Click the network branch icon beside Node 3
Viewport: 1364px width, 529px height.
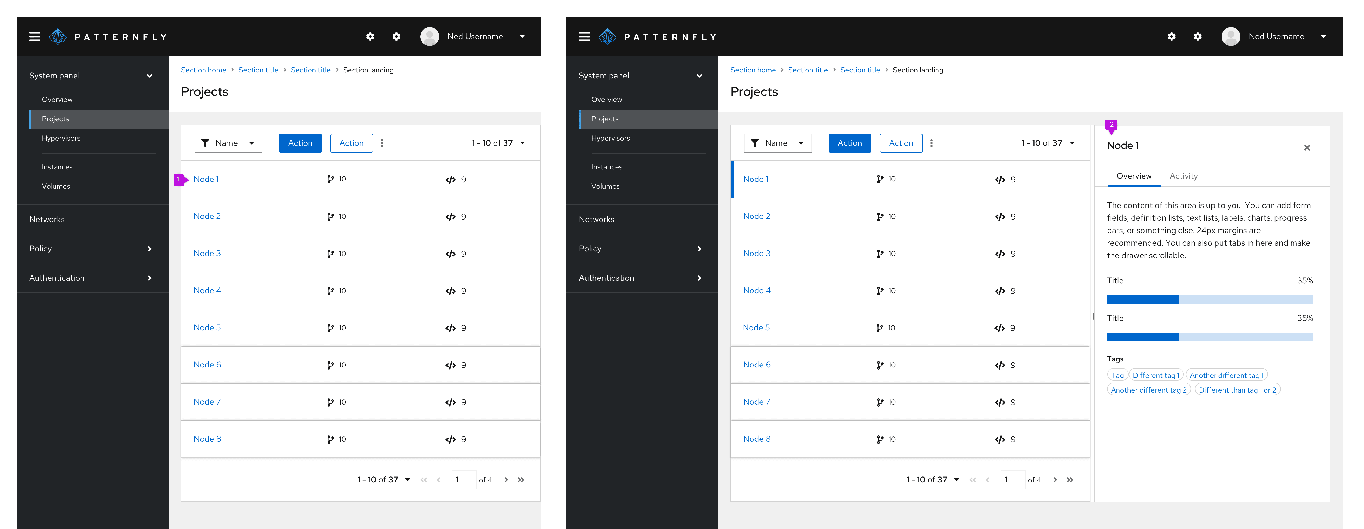(x=331, y=254)
